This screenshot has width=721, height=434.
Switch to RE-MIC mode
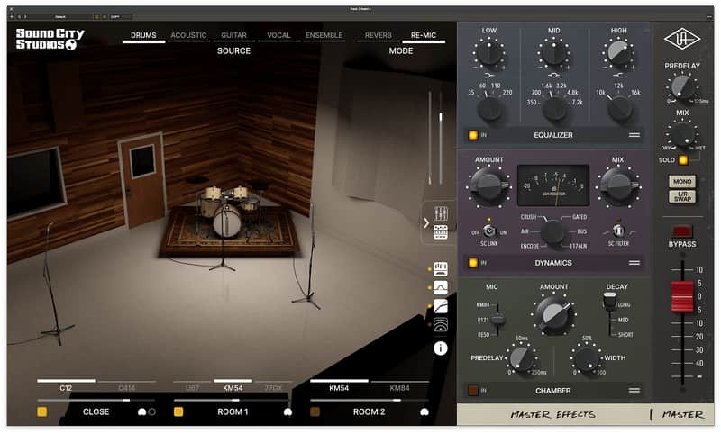(424, 35)
